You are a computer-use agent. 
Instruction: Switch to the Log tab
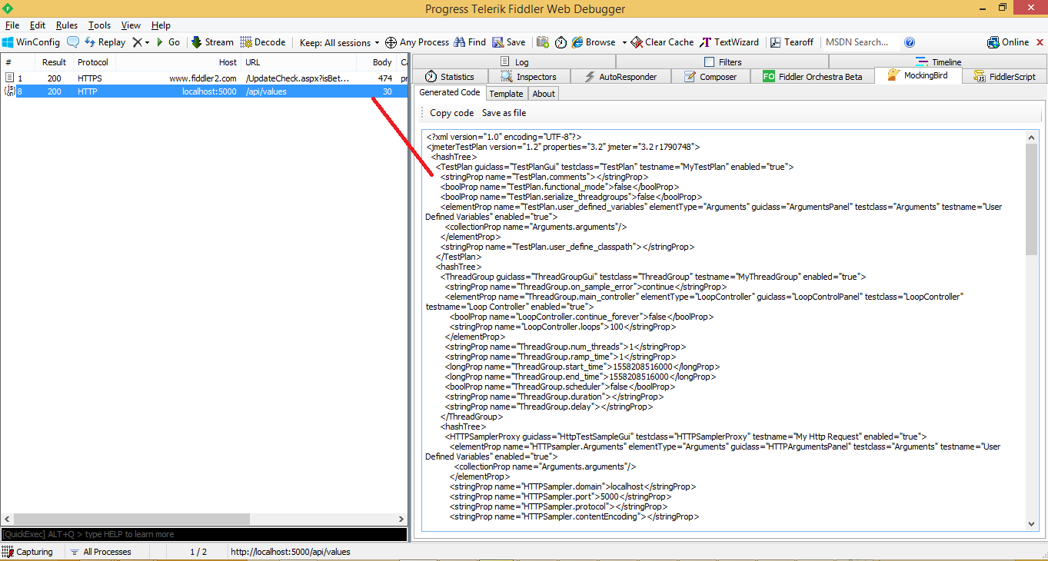click(514, 61)
